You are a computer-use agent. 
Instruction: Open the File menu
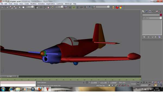click(2, 4)
